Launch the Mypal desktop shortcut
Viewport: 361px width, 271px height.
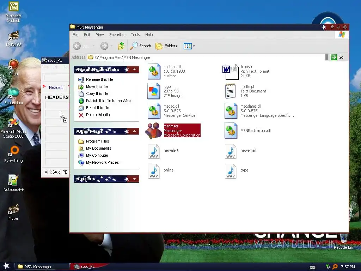click(x=13, y=212)
